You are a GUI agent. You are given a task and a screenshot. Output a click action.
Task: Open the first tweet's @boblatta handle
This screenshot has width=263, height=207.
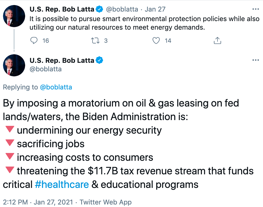coord(122,10)
